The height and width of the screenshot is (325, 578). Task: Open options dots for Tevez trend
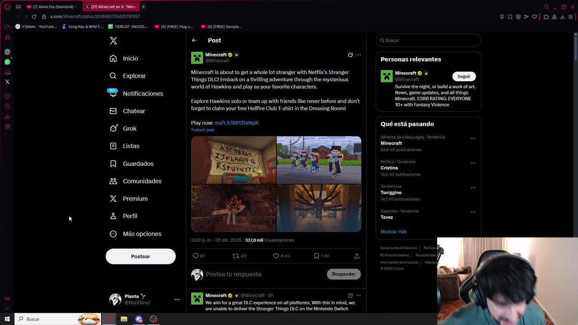(x=473, y=212)
